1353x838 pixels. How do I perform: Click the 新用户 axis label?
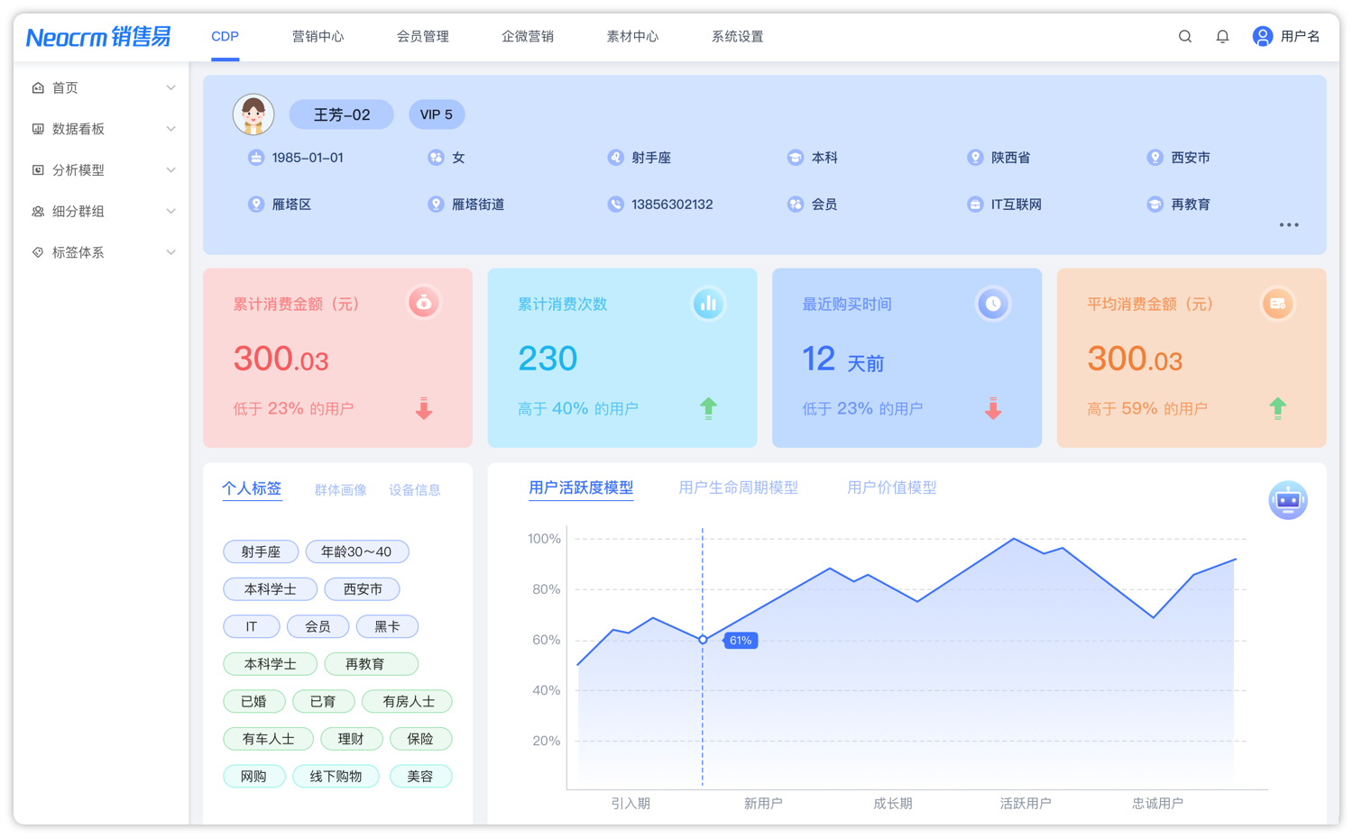763,803
